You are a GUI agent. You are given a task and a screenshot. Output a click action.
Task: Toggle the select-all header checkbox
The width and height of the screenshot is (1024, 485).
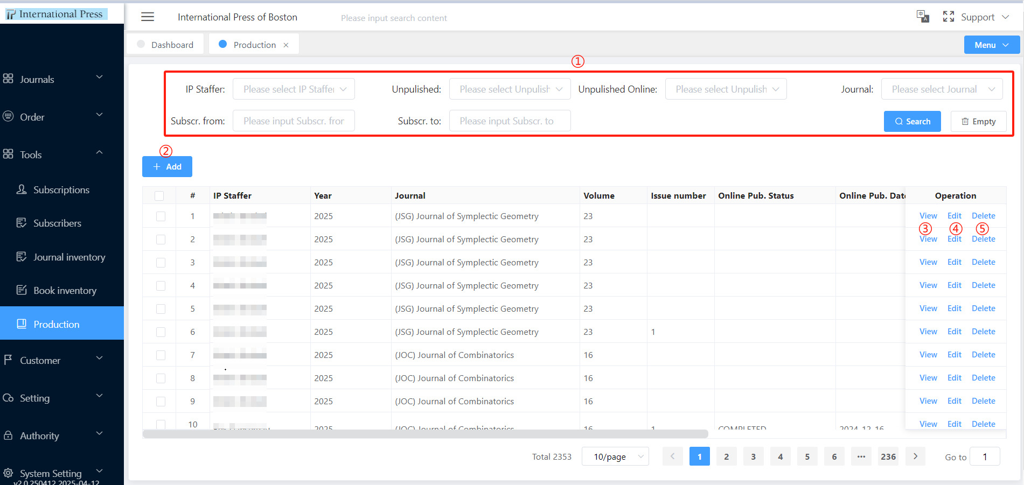point(159,196)
